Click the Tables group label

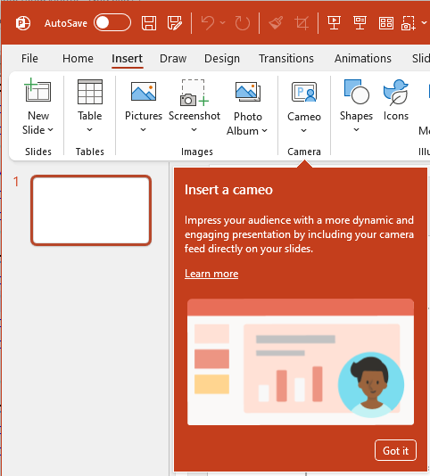tap(90, 152)
